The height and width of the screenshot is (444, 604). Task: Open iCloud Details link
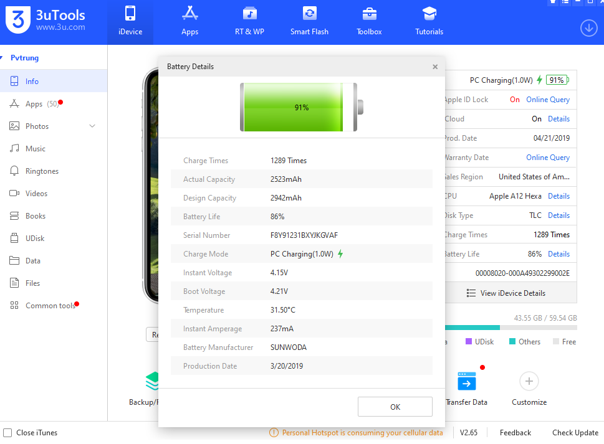click(x=558, y=119)
